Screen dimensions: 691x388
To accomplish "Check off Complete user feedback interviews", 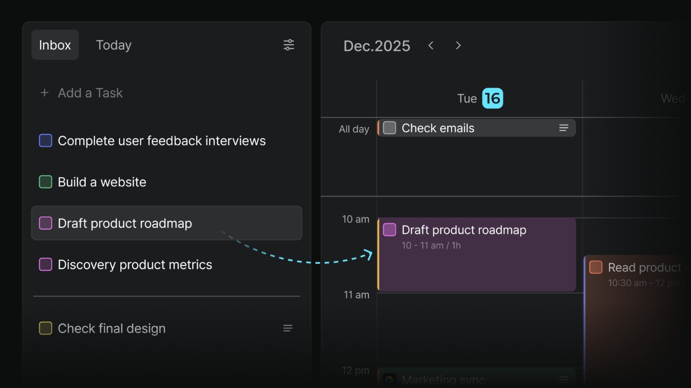I will tap(46, 140).
